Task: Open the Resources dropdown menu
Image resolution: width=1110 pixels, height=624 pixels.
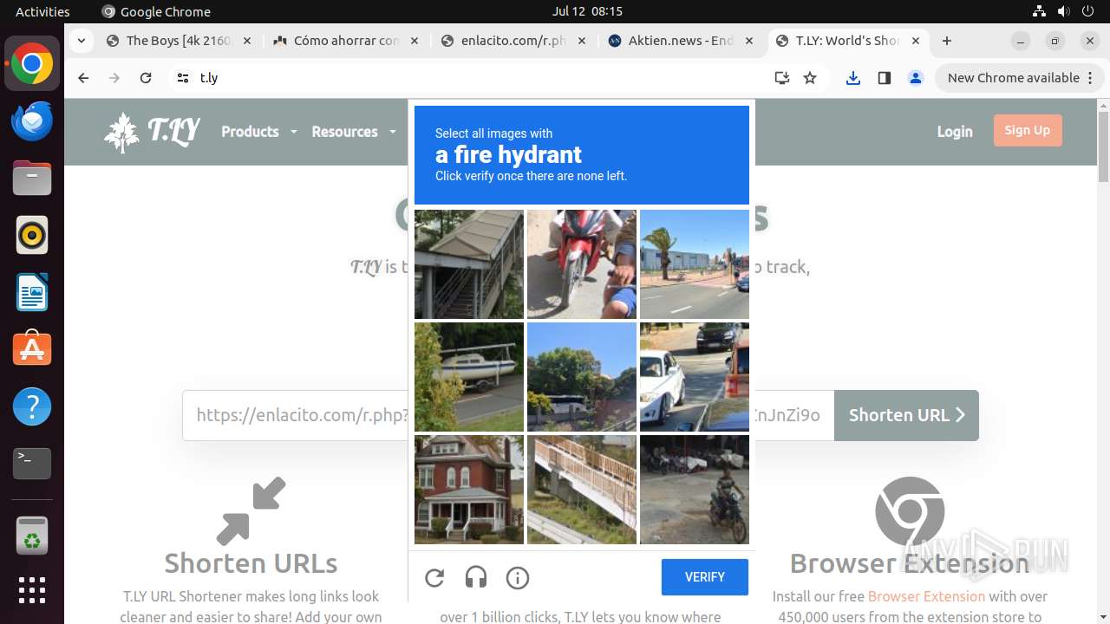Action: coord(354,132)
